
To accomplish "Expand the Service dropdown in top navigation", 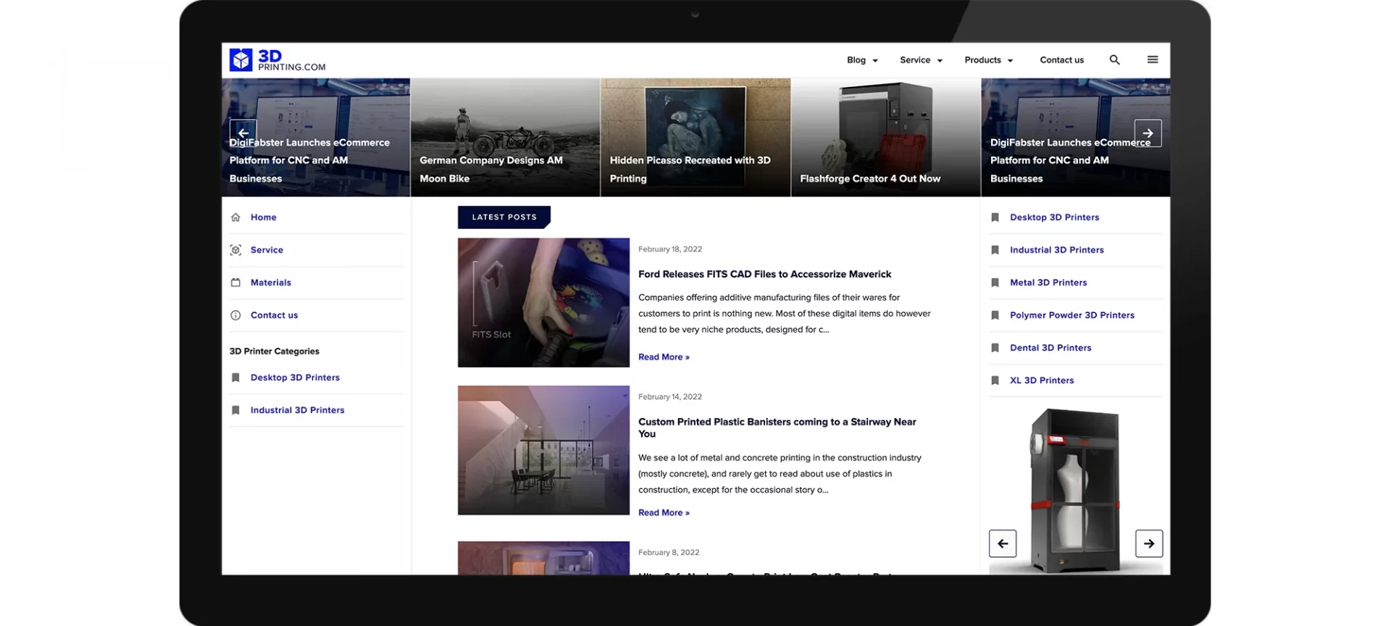I will coord(921,60).
